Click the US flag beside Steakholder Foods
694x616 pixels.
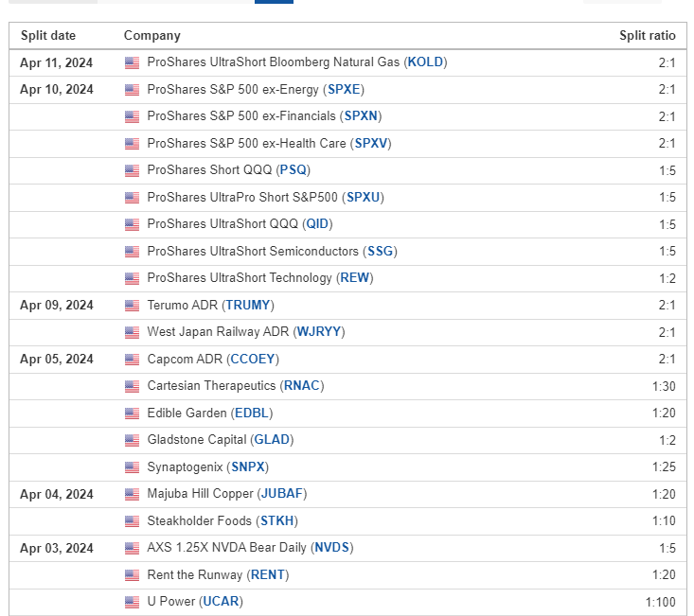(132, 521)
